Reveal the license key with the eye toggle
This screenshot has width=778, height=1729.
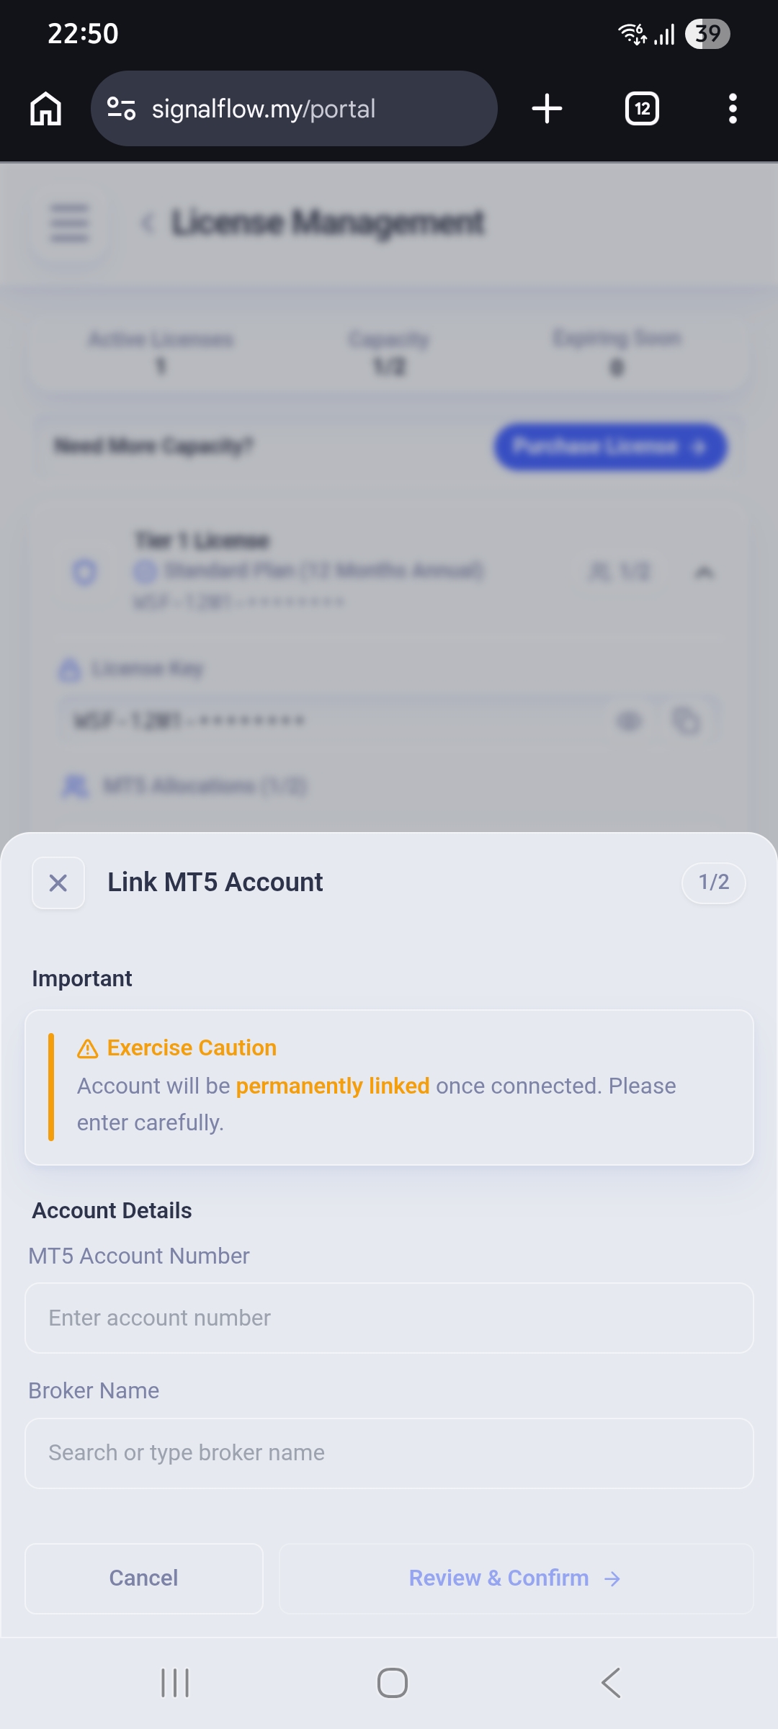(629, 720)
